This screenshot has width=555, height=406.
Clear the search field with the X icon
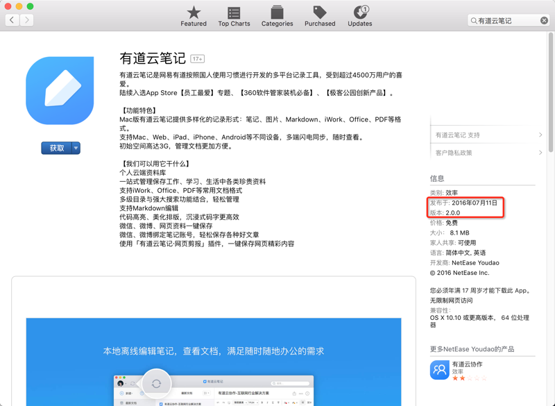(544, 21)
